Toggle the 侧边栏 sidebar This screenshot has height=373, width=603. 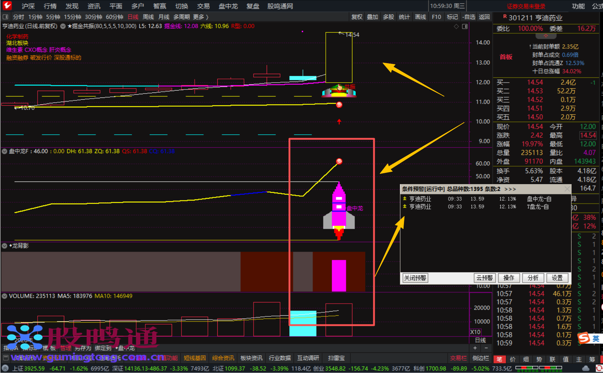point(481,358)
